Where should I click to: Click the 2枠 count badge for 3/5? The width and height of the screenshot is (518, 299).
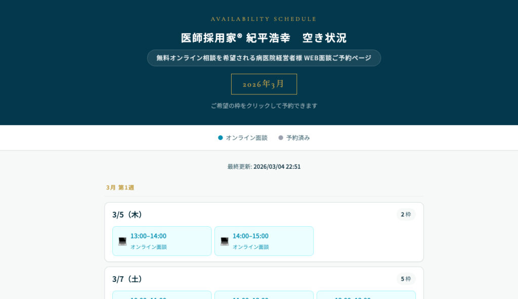tap(406, 214)
